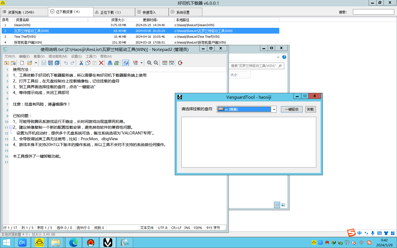Click the 大小 column header in Explorer
The height and width of the screenshot is (248, 397).
coord(240,75)
